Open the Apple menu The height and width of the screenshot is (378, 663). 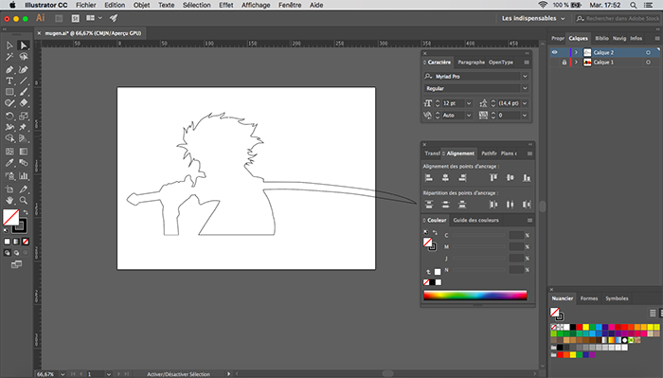(x=12, y=5)
